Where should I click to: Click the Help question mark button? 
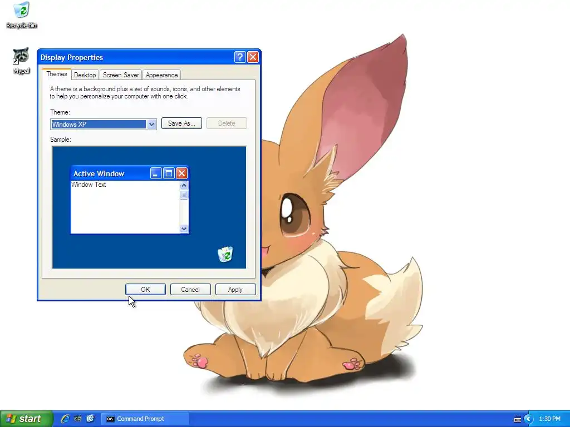(240, 57)
